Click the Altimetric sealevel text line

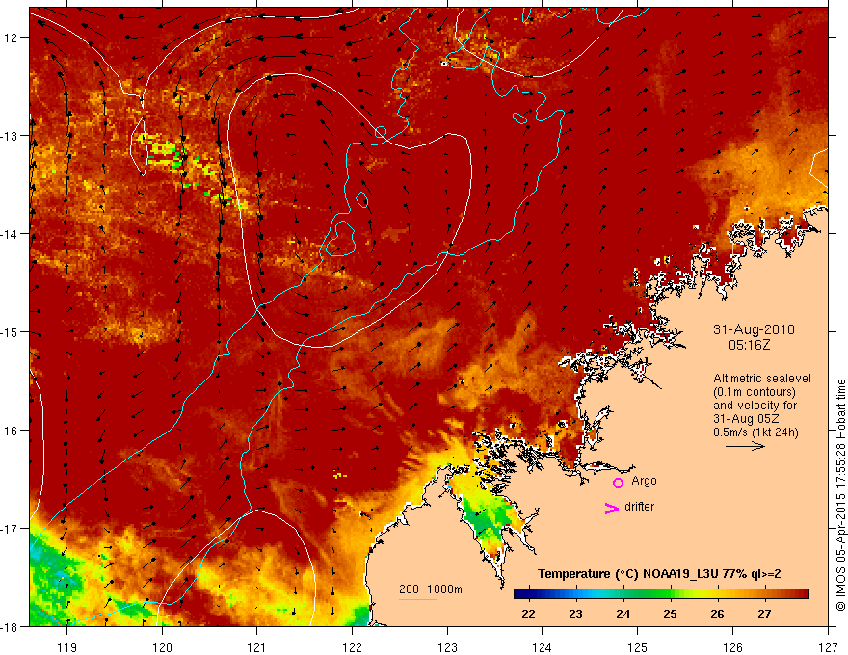(x=762, y=379)
